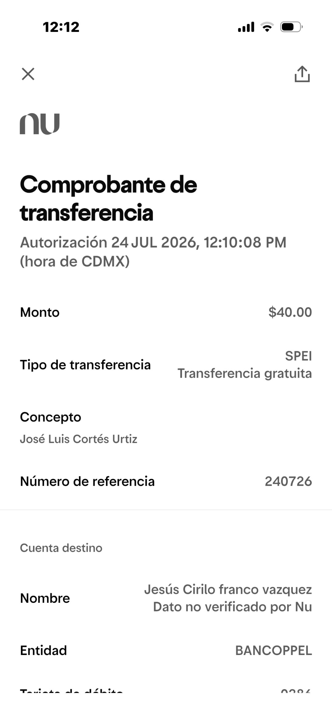Tap recipient name Jesús Cirilo franco vazquez

[228, 590]
